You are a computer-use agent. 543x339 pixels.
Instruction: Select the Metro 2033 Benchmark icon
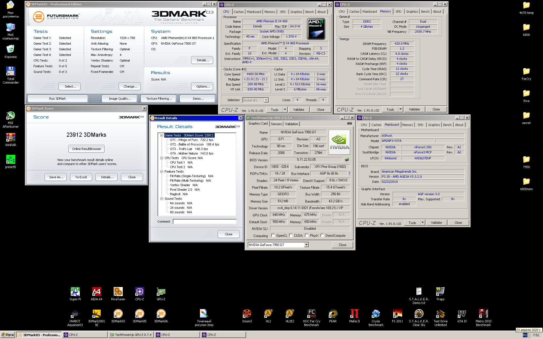coord(483,318)
